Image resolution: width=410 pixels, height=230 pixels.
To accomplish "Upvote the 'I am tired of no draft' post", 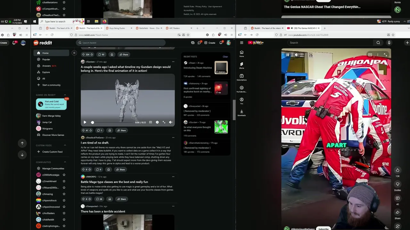I will tap(84, 170).
